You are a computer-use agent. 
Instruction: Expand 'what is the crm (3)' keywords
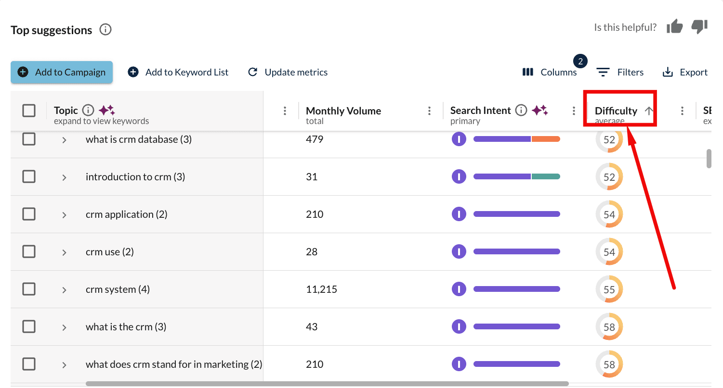(64, 327)
